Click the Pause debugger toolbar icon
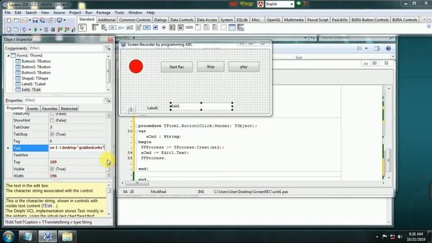The image size is (432, 243). (x=46, y=30)
